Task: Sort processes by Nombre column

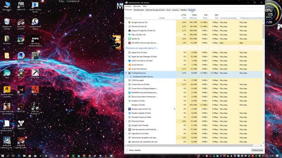Action: [x=141, y=16]
